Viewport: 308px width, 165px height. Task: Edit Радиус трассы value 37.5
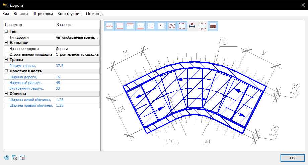[x=77, y=66]
